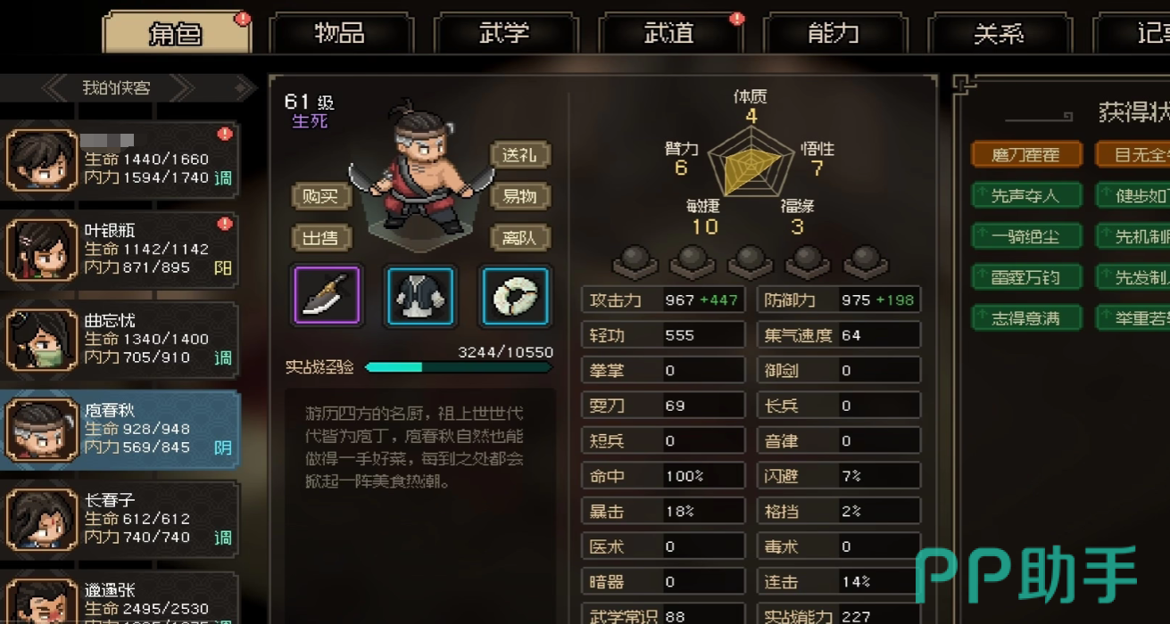Show previous hero group with left arrows
This screenshot has width=1170, height=624.
(x=55, y=87)
